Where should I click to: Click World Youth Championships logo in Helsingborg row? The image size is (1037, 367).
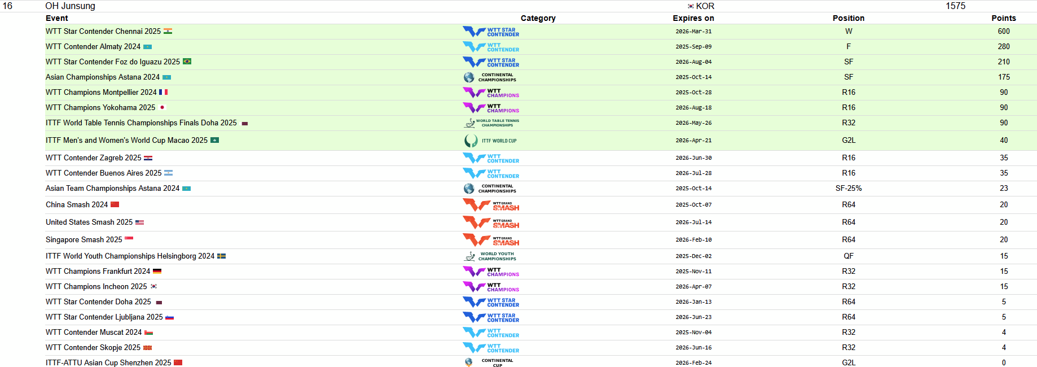click(x=490, y=256)
